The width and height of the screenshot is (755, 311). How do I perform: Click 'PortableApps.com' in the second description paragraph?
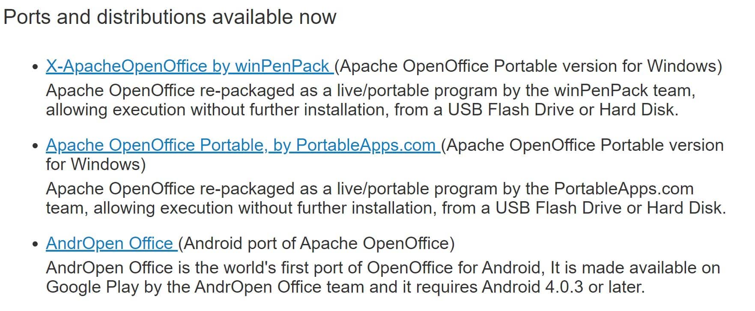coord(624,189)
